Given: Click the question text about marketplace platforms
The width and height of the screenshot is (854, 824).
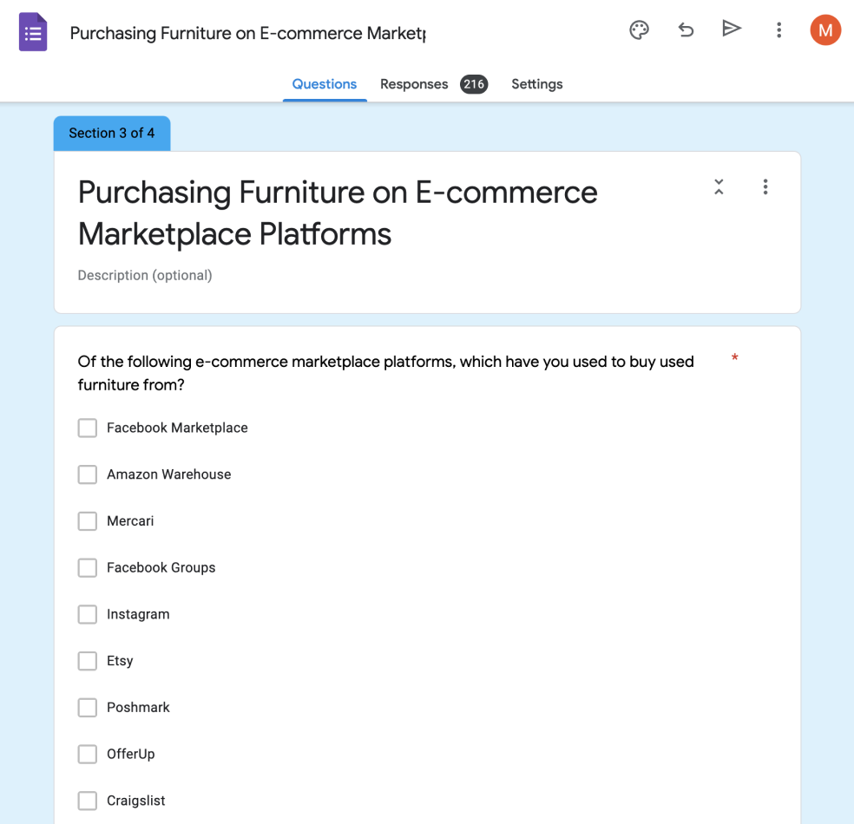Looking at the screenshot, I should pos(385,373).
